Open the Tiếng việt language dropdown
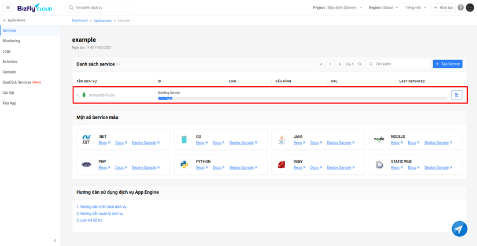477x246 pixels. 416,8
